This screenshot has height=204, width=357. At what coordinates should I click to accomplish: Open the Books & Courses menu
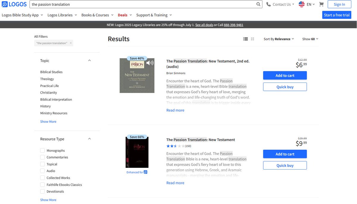point(97,15)
